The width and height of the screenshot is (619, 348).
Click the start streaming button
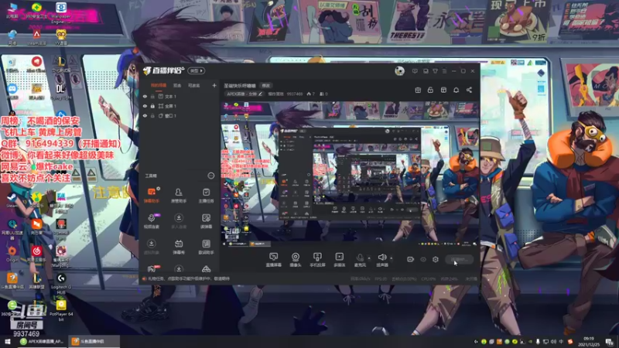459,259
